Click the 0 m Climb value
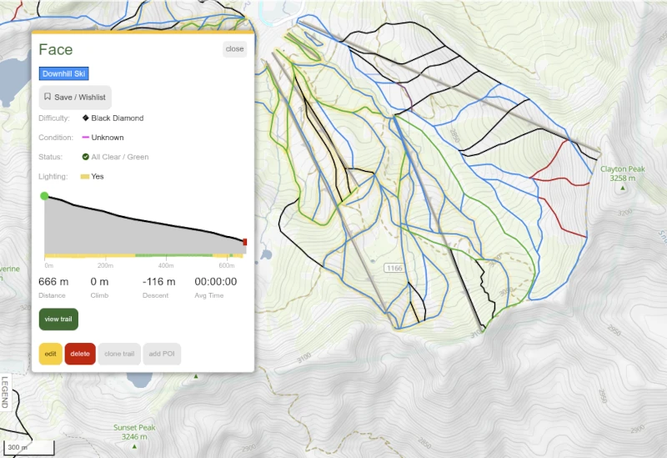The image size is (667, 458). pos(99,281)
